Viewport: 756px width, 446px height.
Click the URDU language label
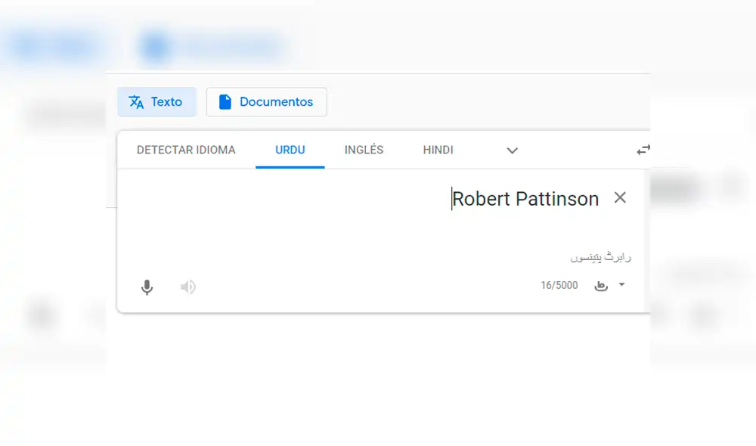click(x=290, y=150)
